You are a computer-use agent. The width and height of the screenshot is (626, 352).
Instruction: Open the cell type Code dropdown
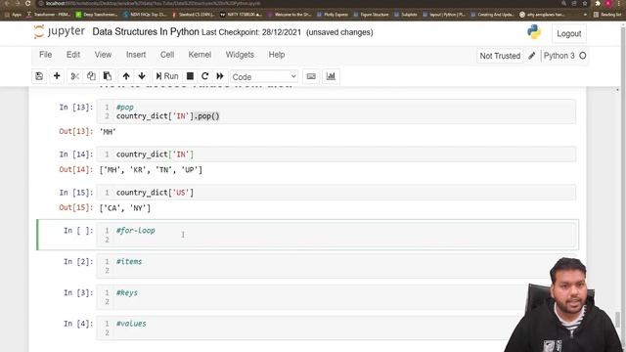pyautogui.click(x=264, y=76)
